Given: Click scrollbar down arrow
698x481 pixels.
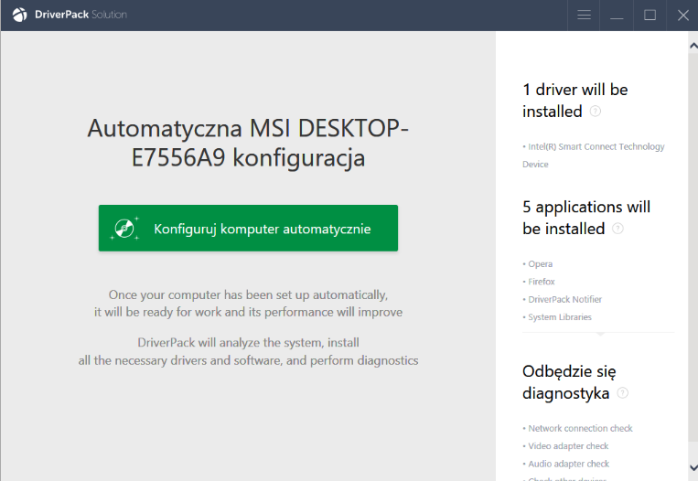Looking at the screenshot, I should coord(693,467).
